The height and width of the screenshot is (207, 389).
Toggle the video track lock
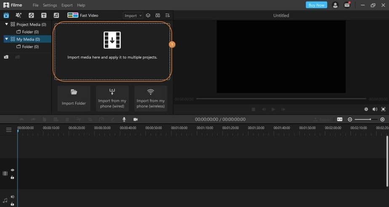click(x=12, y=177)
